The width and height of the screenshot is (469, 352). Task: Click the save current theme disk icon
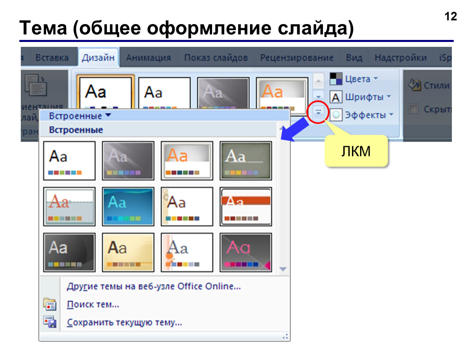(50, 322)
